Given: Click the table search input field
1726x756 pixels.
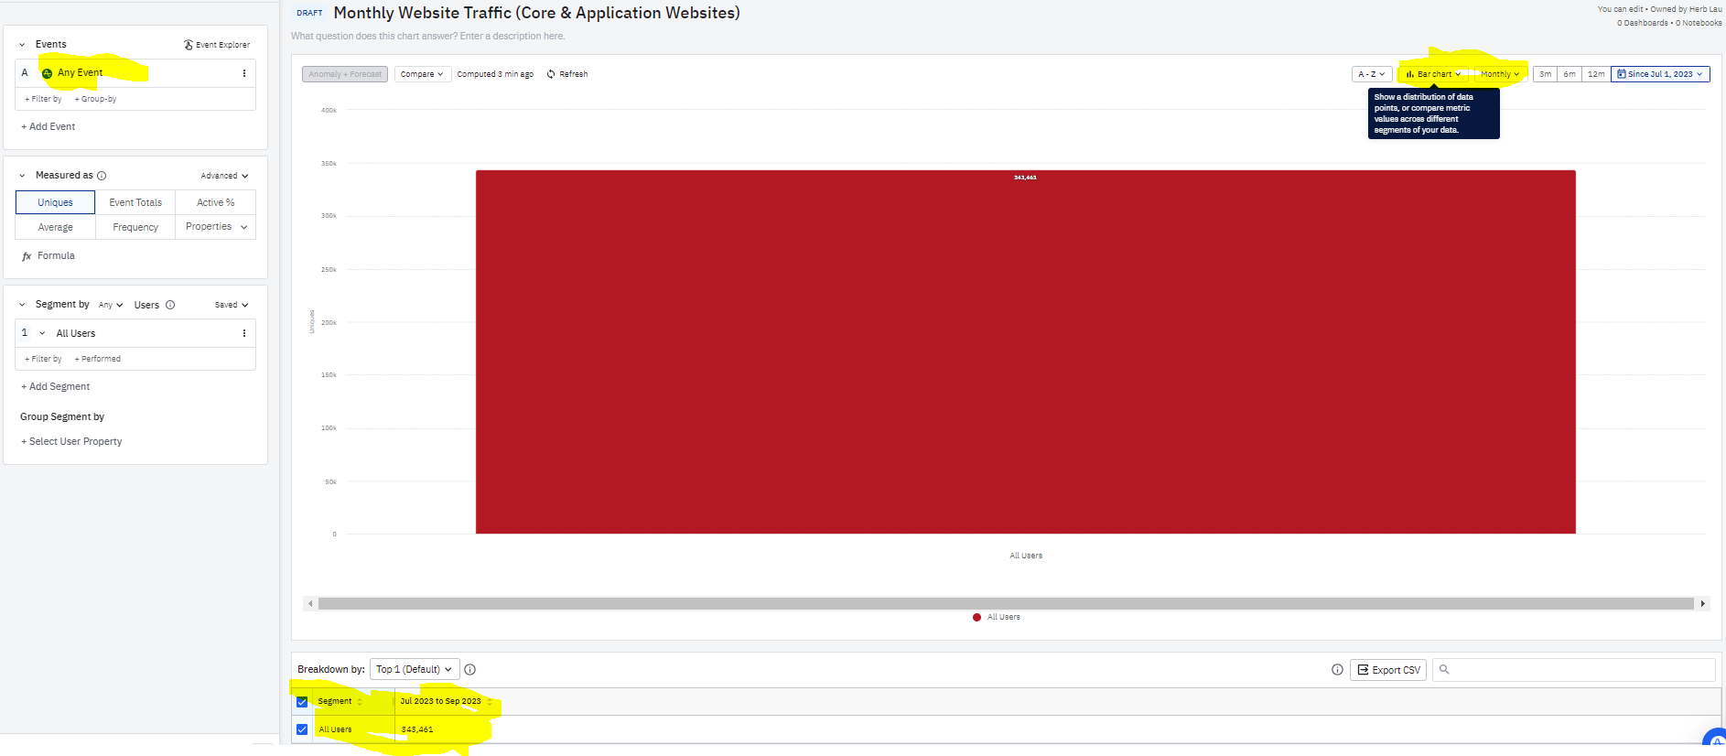Looking at the screenshot, I should [1574, 670].
